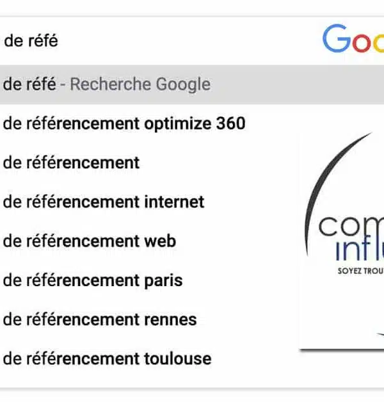Click the blue "G" of Google logo
The height and width of the screenshot is (402, 384).
tap(336, 40)
